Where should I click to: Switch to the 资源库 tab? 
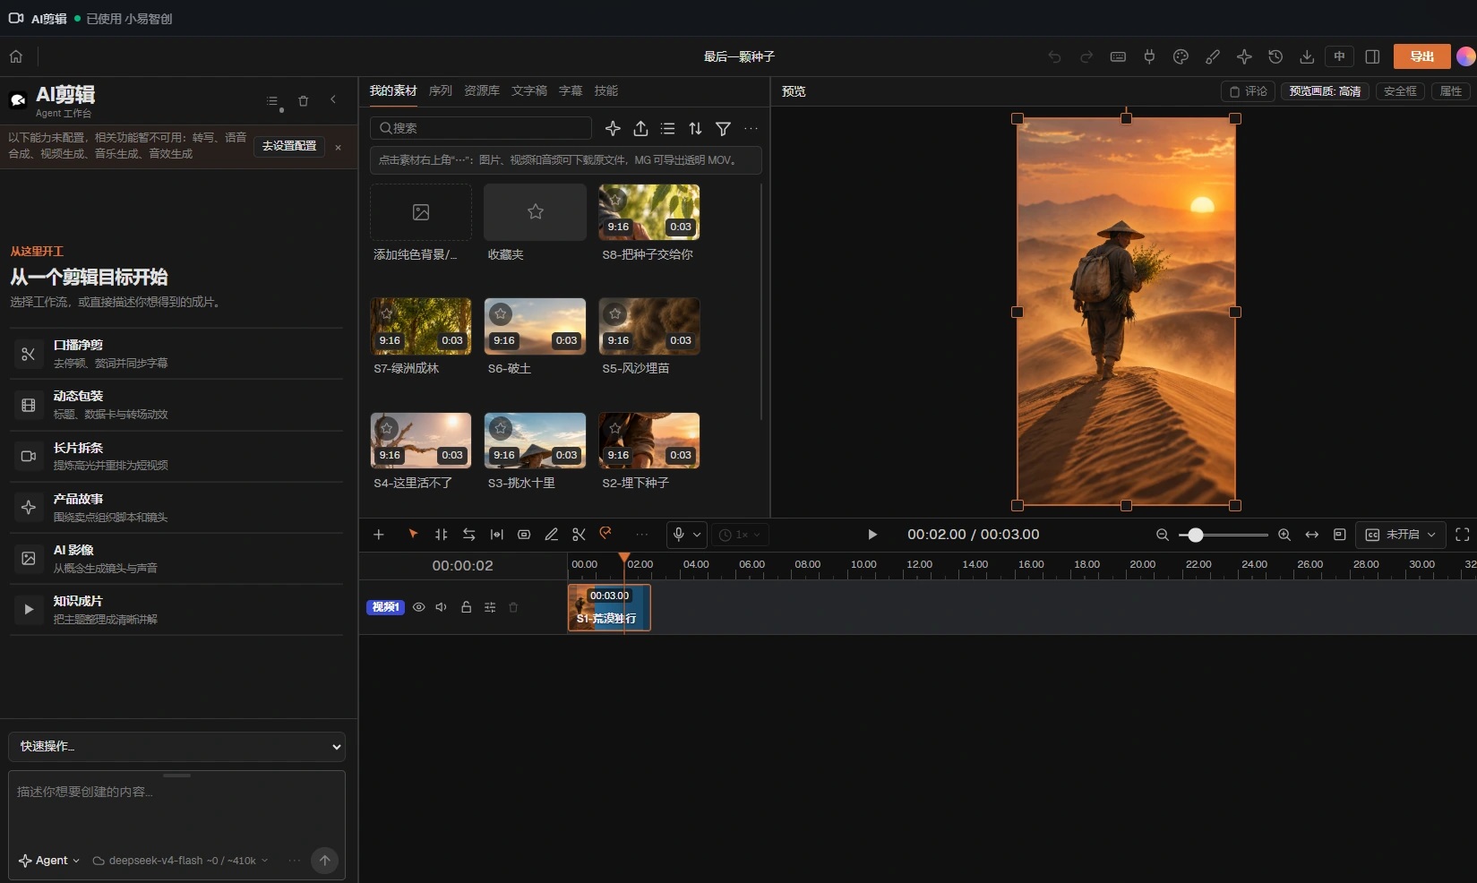(482, 90)
